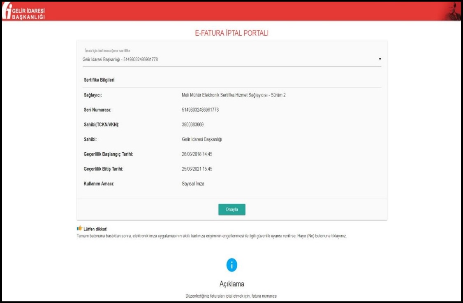Click the Atatürk portrait in the header
This screenshot has width=463, height=303.
point(453,11)
